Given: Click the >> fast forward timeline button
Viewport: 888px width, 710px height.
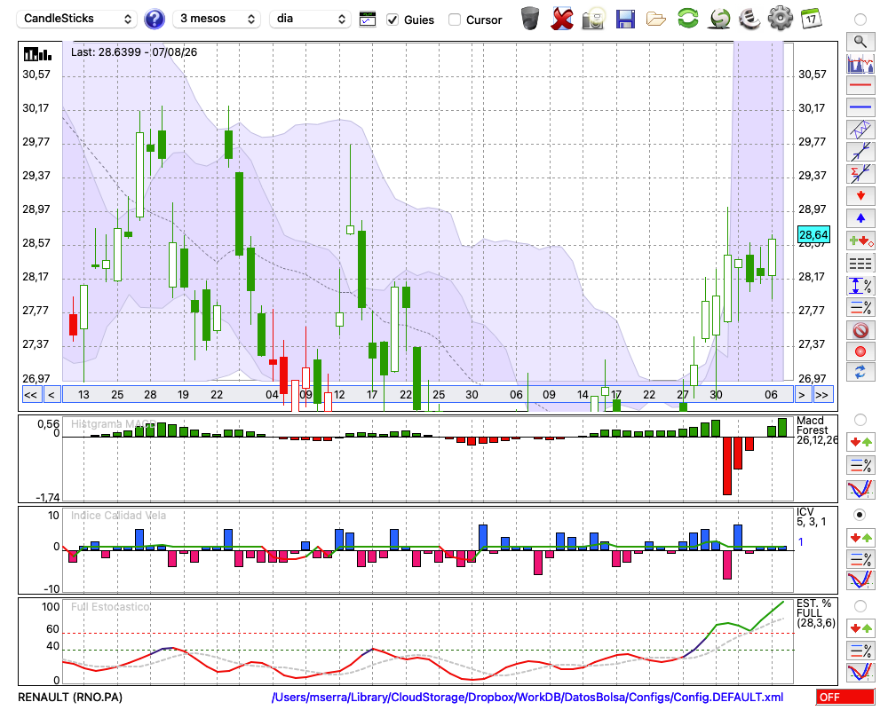Looking at the screenshot, I should point(821,395).
